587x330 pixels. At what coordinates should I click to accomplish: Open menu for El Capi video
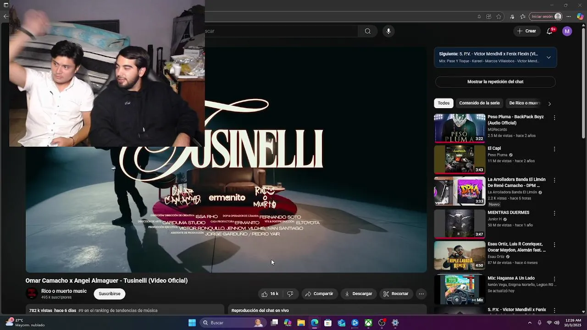coord(554,149)
